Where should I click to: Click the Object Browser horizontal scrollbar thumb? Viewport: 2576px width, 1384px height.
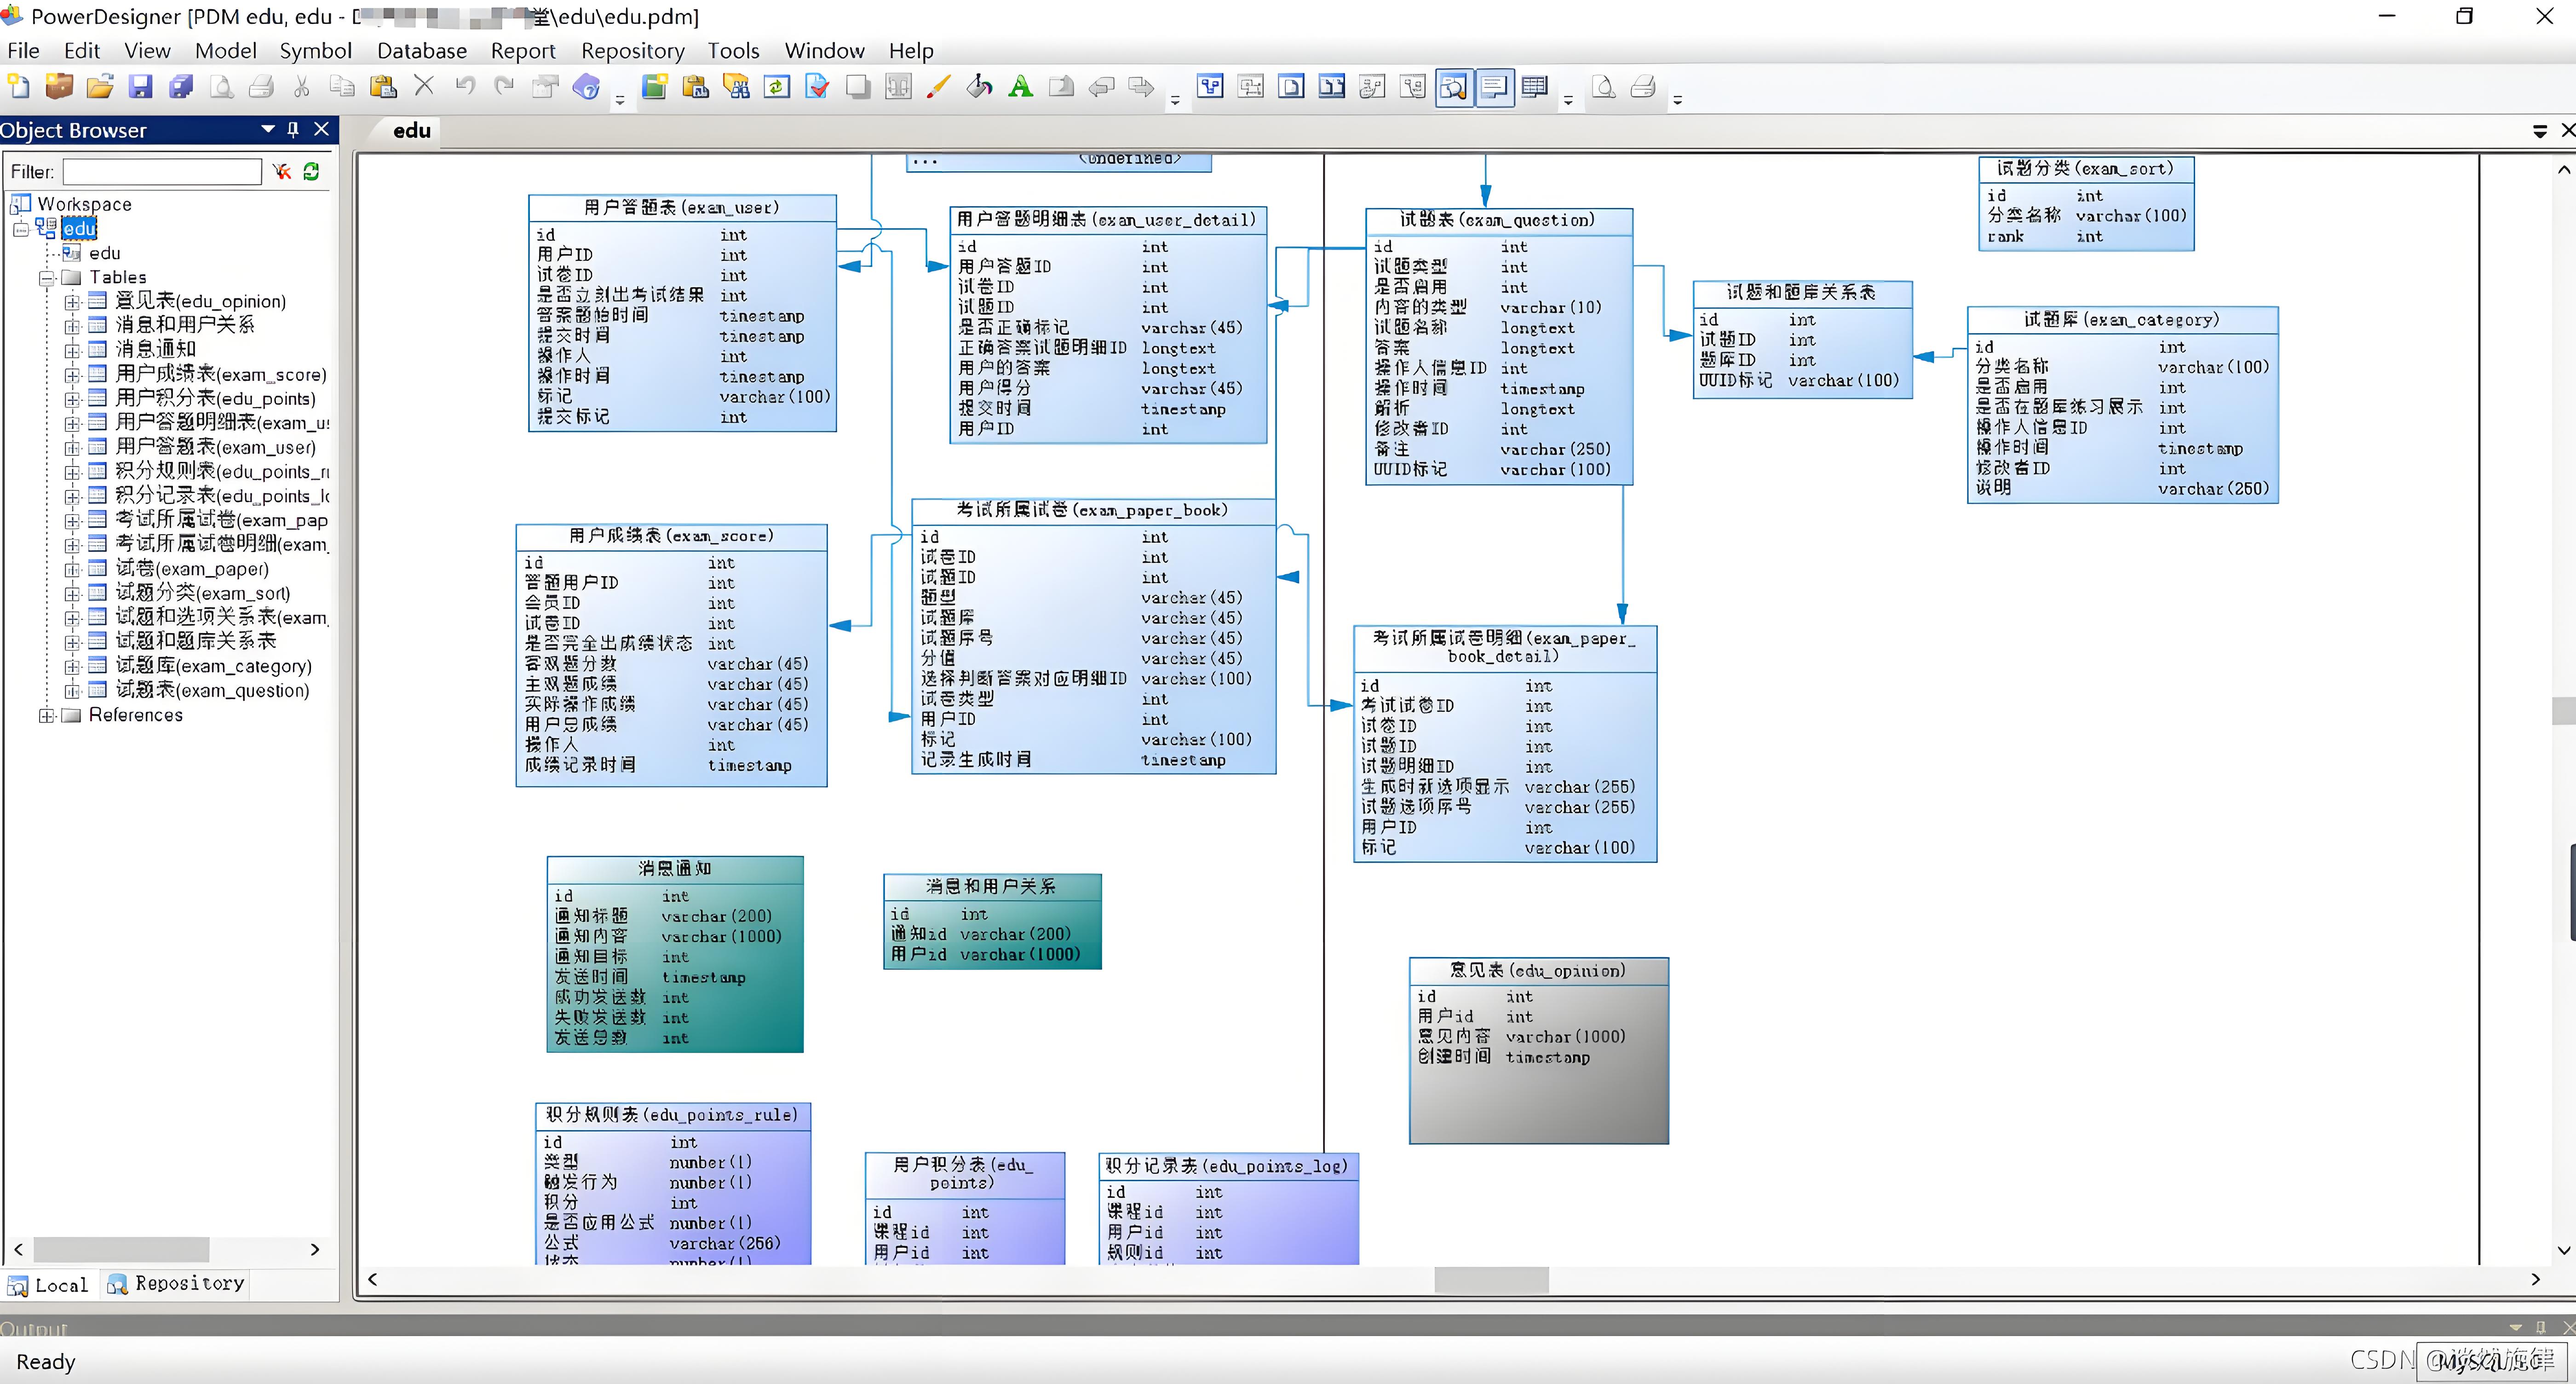[x=121, y=1249]
